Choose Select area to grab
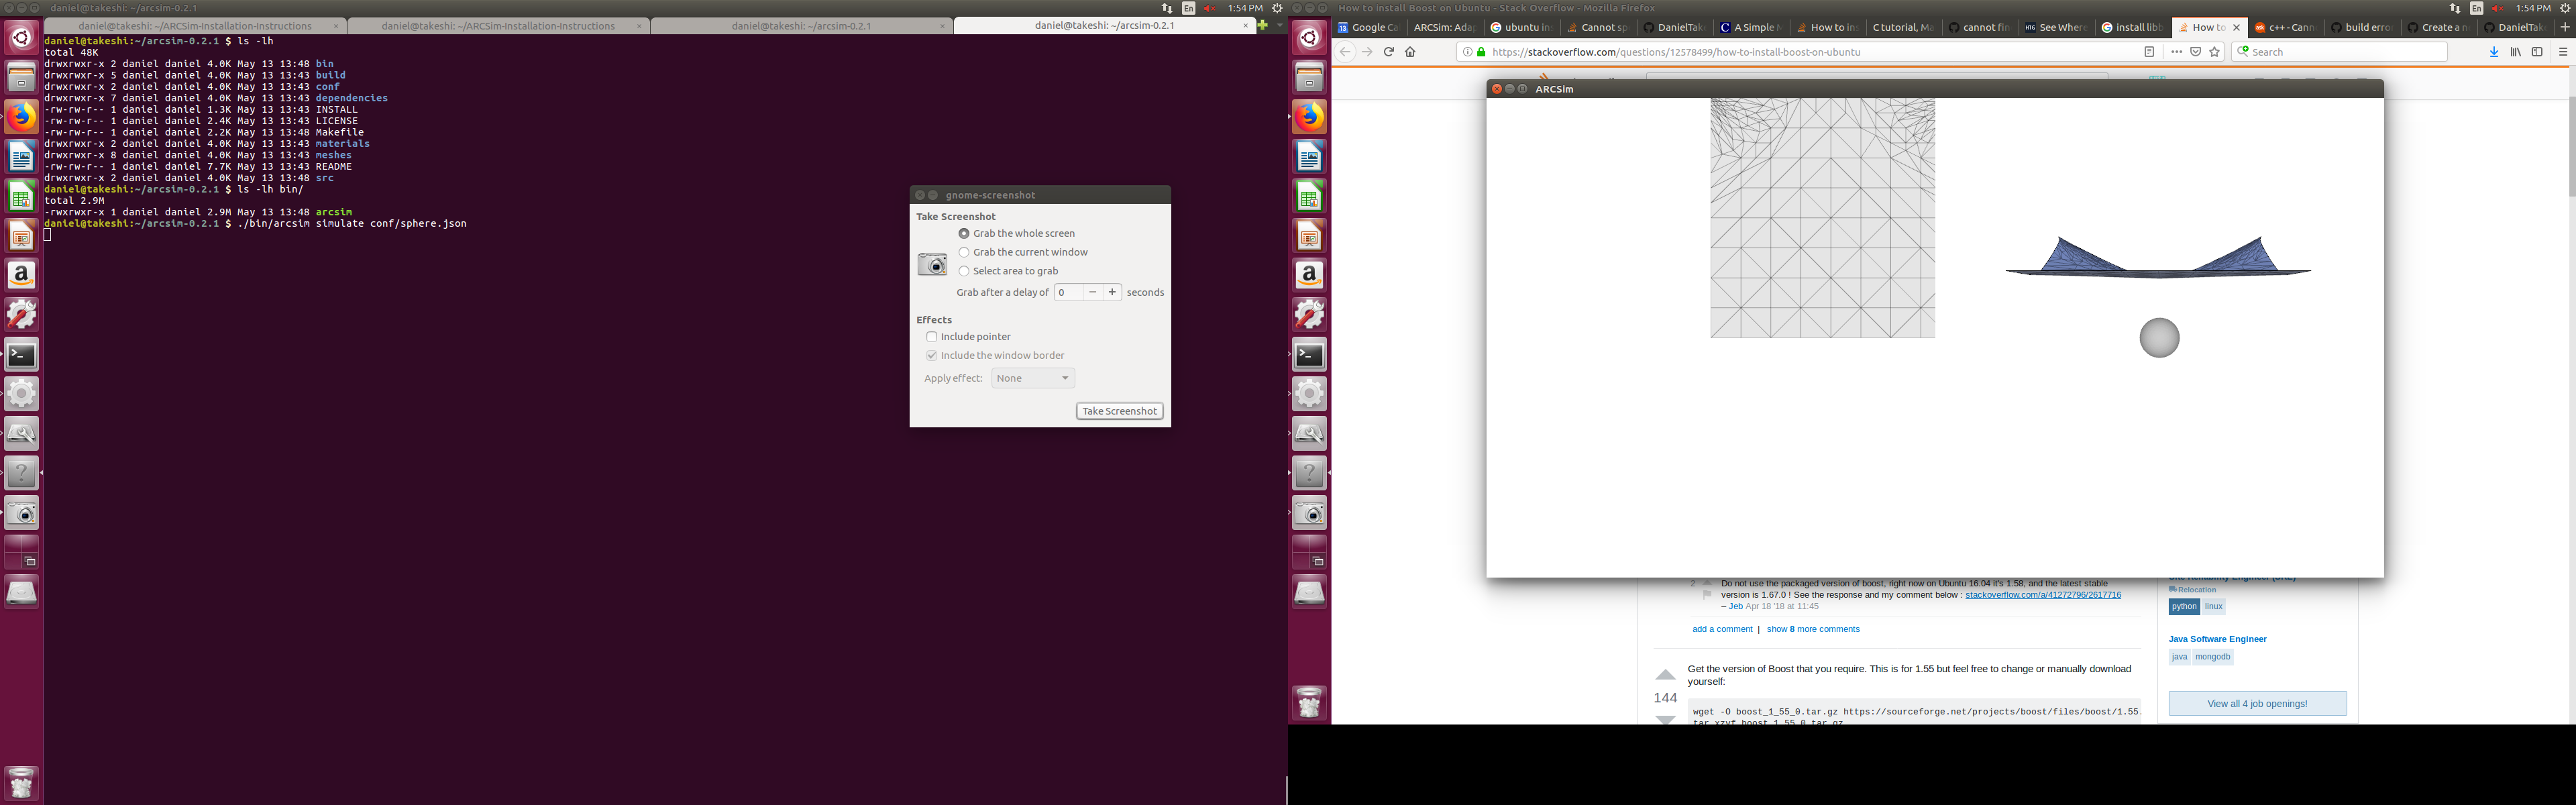 tap(964, 271)
